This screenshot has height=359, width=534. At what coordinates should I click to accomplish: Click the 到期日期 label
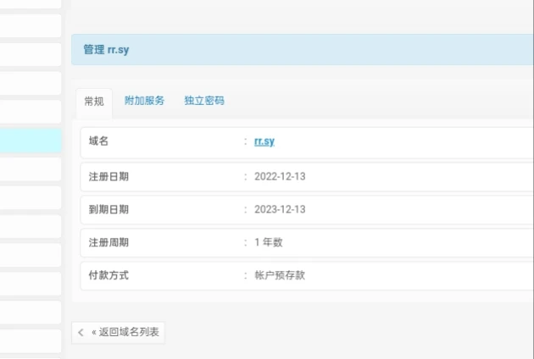pyautogui.click(x=109, y=209)
